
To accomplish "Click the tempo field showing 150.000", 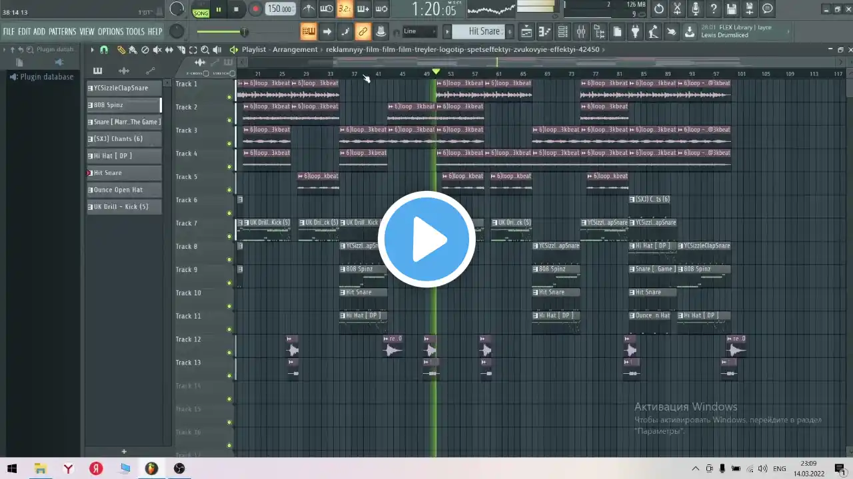I will pos(280,9).
